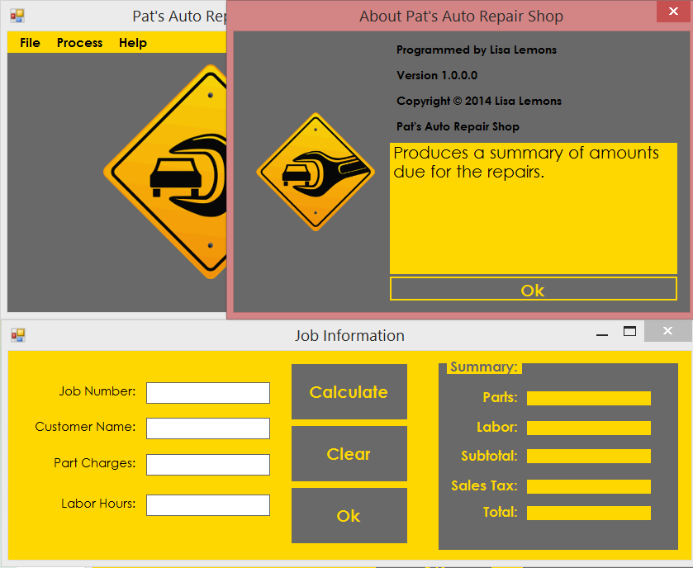Click the main window's title bar app icon
Viewport: 693px width, 568px height.
[17, 16]
